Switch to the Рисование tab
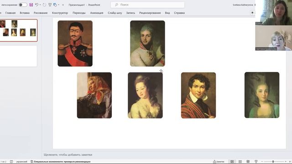This screenshot has width=292, height=164. 41,13
